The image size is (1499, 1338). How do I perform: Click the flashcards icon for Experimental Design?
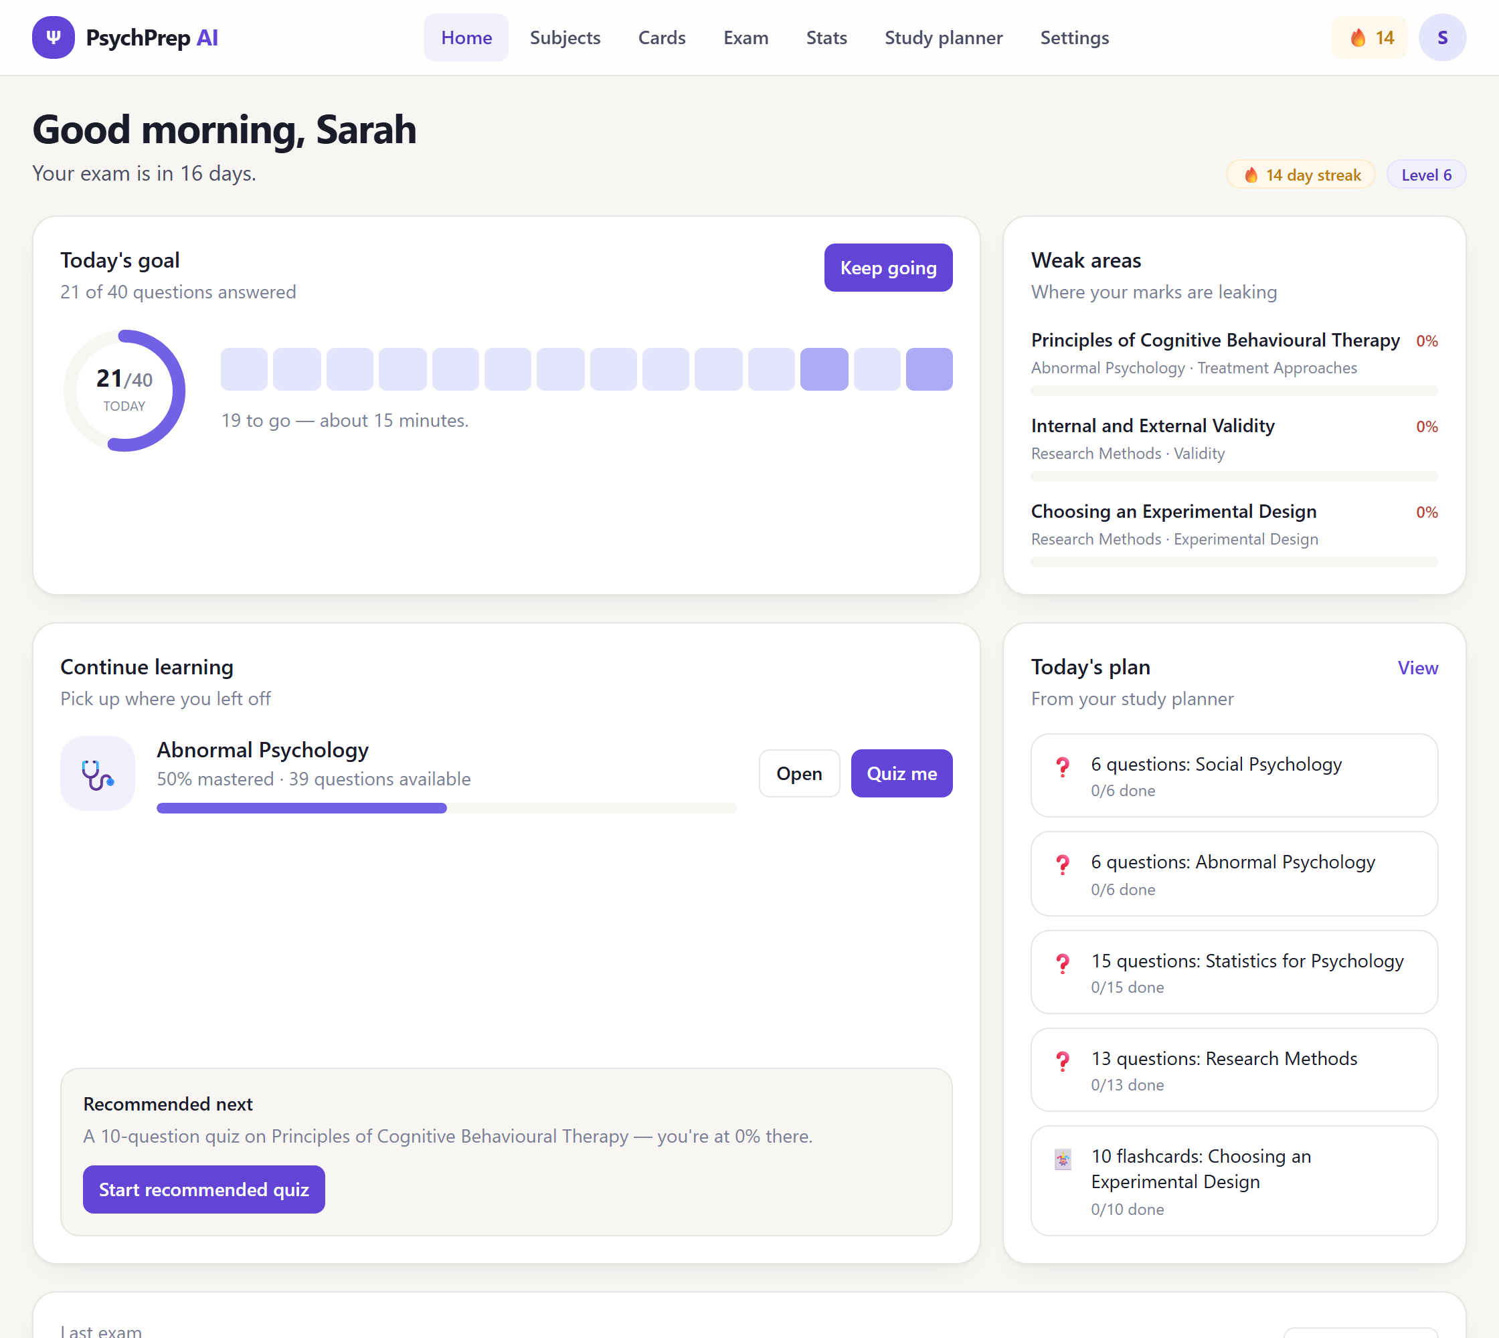pyautogui.click(x=1062, y=1159)
